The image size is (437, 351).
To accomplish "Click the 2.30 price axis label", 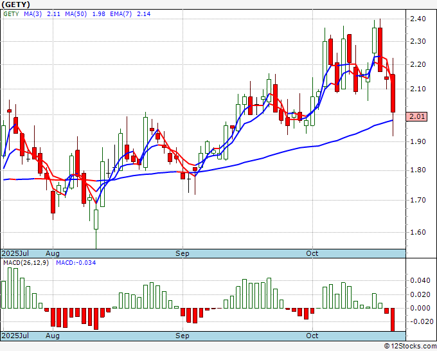I will pos(418,41).
